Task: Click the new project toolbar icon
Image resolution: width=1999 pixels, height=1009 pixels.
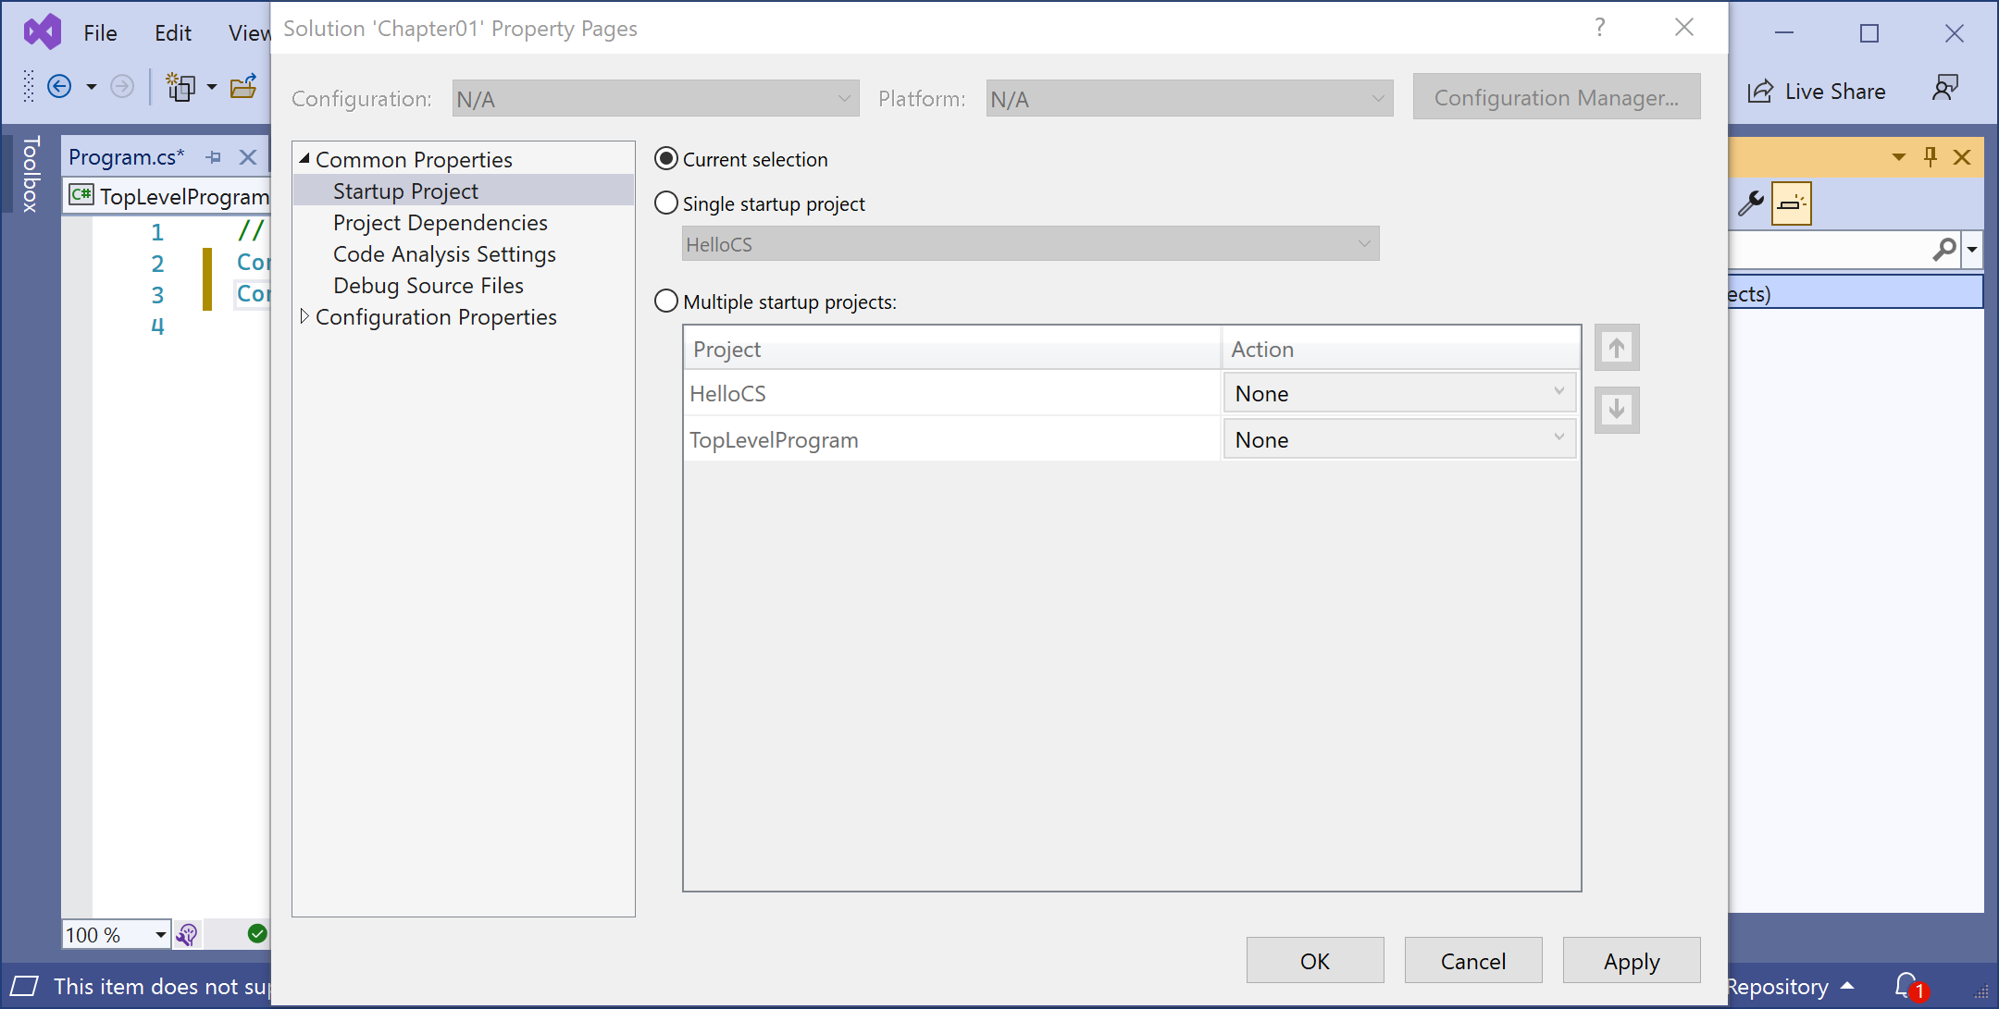Action: tap(180, 87)
